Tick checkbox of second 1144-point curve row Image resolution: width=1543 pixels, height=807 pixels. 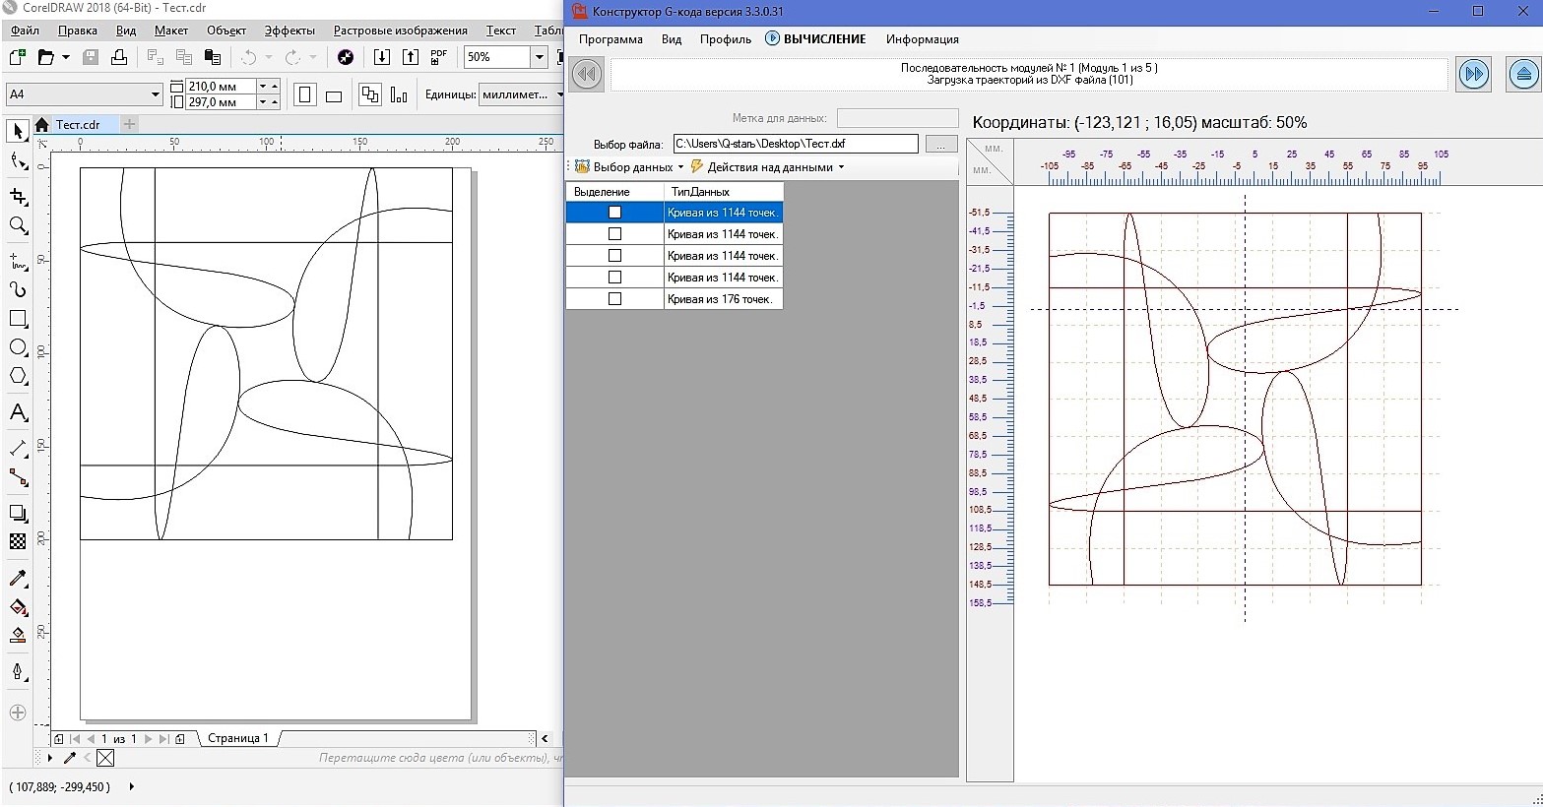(615, 234)
